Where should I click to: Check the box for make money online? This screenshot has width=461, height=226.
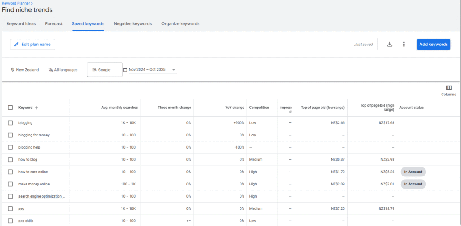point(10,184)
